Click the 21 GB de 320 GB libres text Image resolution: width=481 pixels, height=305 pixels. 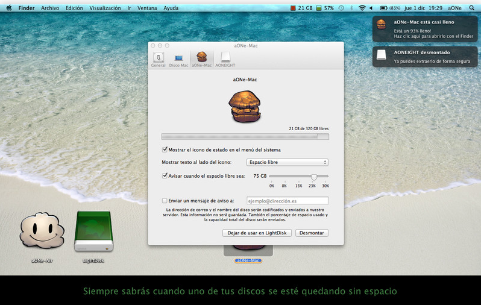click(x=309, y=128)
